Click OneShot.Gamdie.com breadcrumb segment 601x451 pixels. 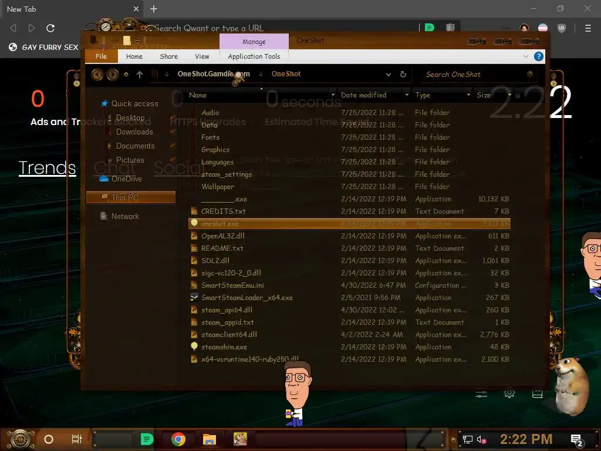pos(214,74)
